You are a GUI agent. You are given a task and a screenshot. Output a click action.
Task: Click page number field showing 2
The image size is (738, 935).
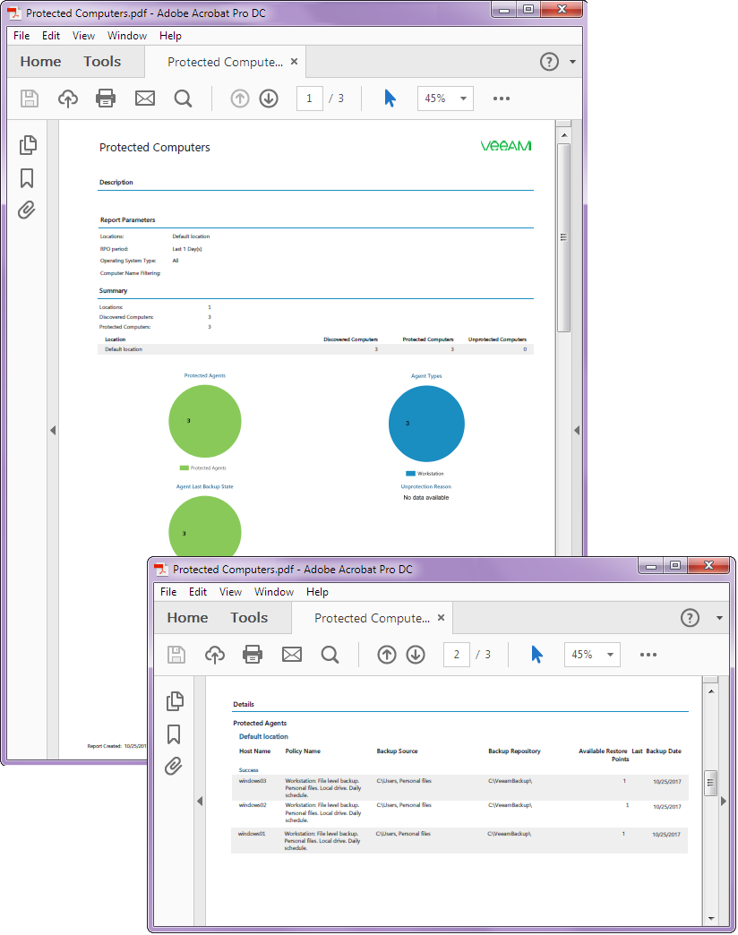(x=456, y=655)
